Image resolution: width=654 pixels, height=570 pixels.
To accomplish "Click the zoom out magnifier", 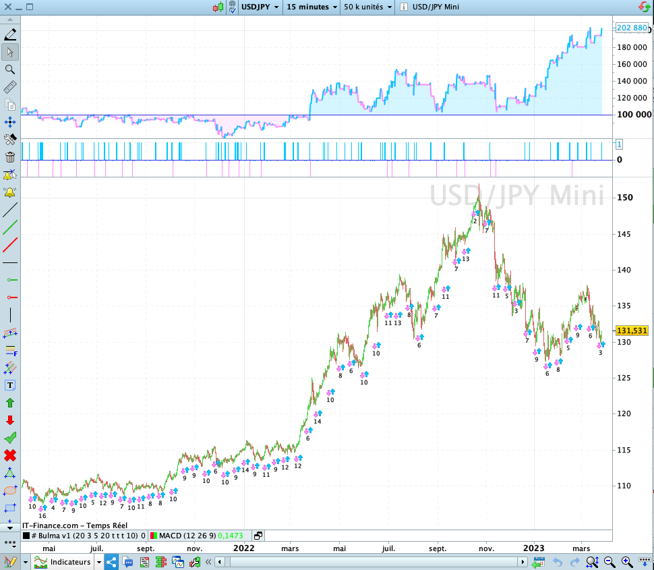I will click(x=610, y=562).
